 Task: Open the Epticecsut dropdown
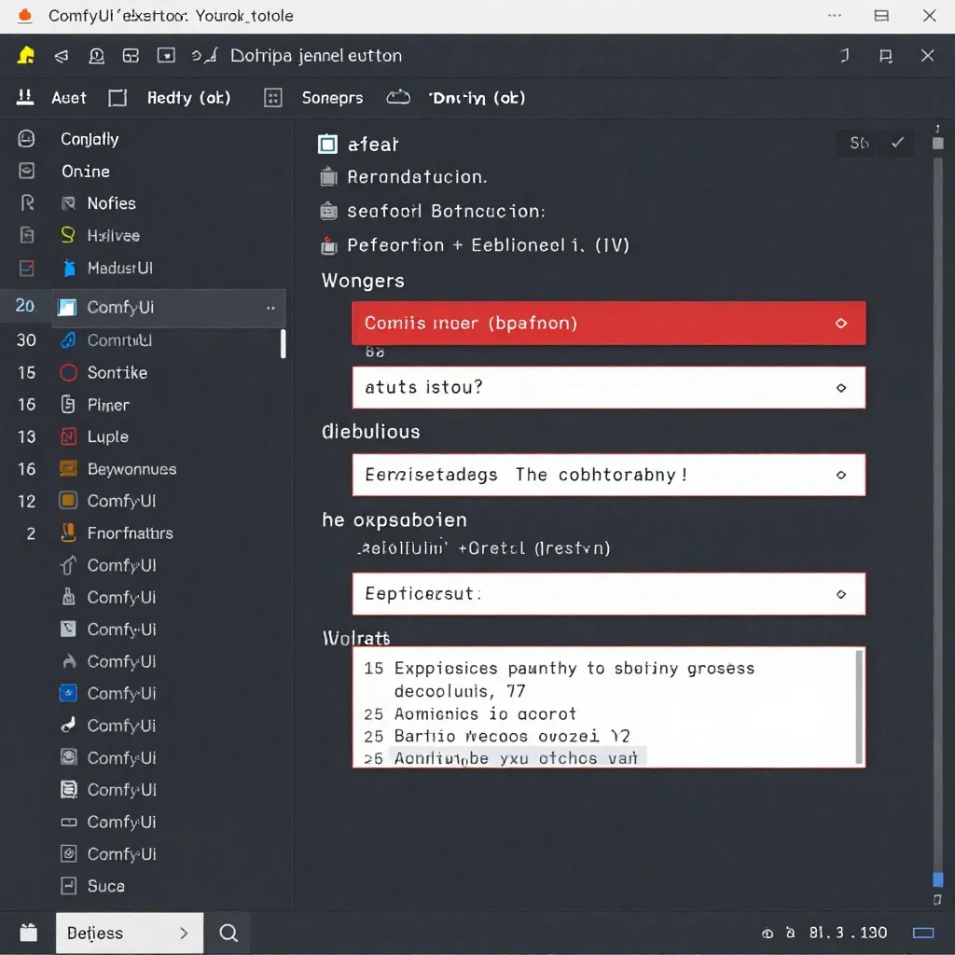click(x=608, y=594)
